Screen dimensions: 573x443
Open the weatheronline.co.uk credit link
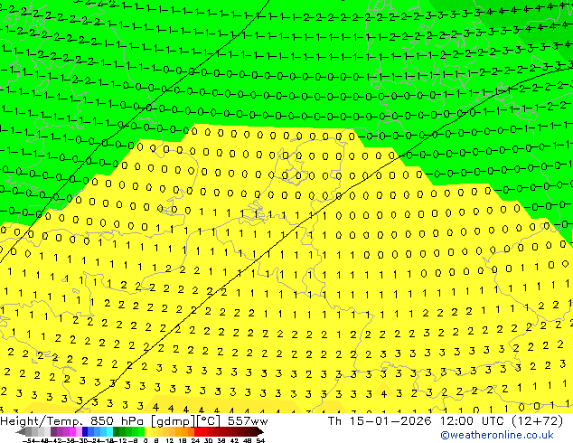pyautogui.click(x=497, y=435)
